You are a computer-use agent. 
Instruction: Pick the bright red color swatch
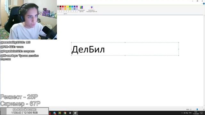(x=63, y=6)
